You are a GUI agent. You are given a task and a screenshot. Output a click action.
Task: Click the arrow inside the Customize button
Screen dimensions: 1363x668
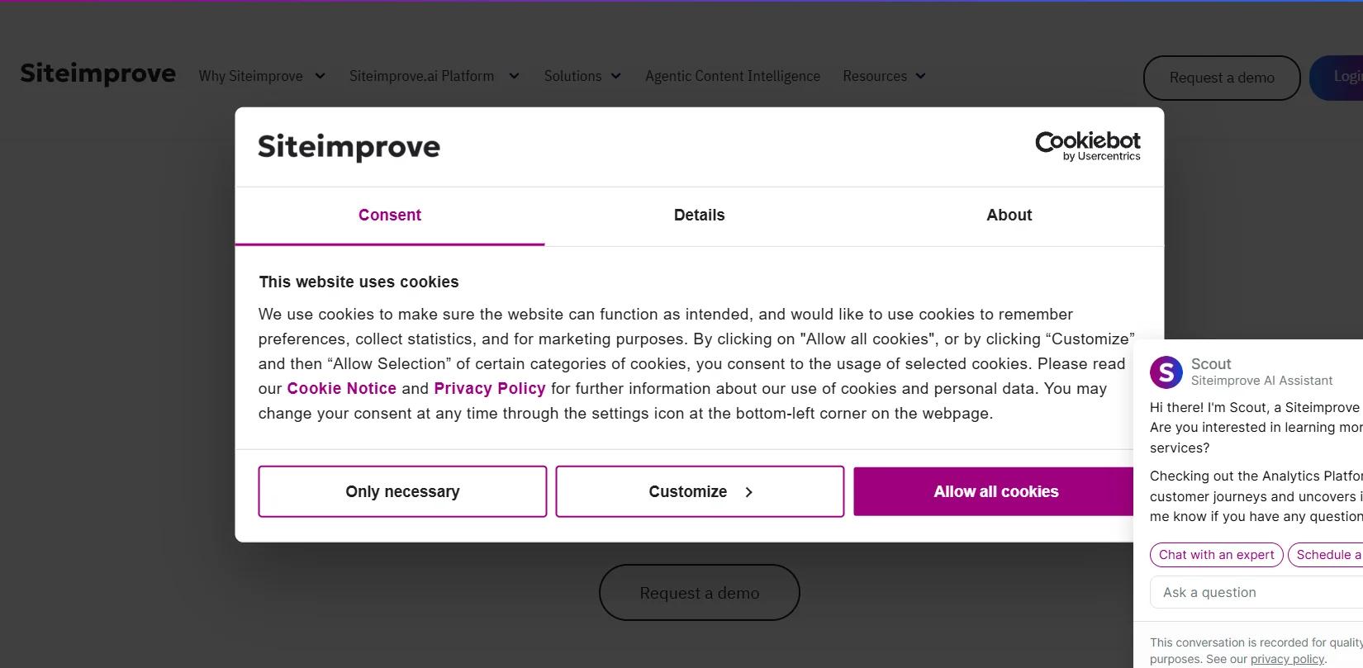748,491
